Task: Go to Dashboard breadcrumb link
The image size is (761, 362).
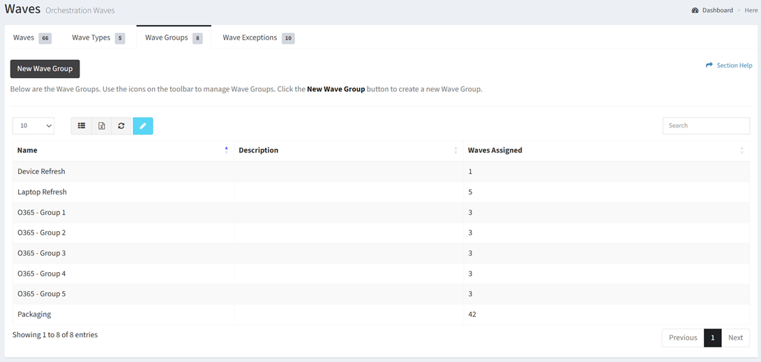Action: (x=717, y=10)
